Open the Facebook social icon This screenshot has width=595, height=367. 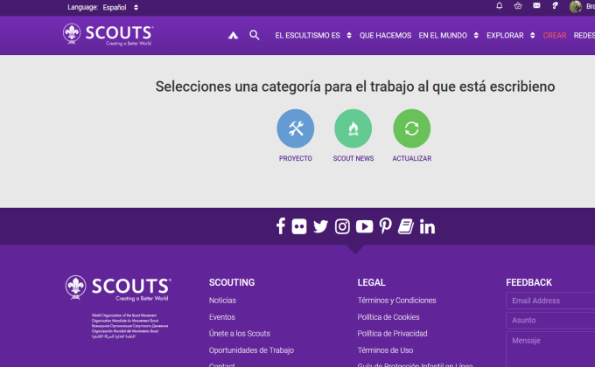(x=281, y=226)
